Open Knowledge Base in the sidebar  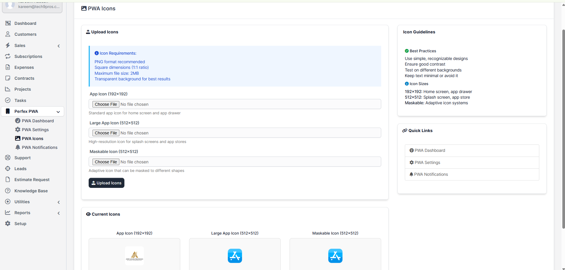pyautogui.click(x=33, y=191)
